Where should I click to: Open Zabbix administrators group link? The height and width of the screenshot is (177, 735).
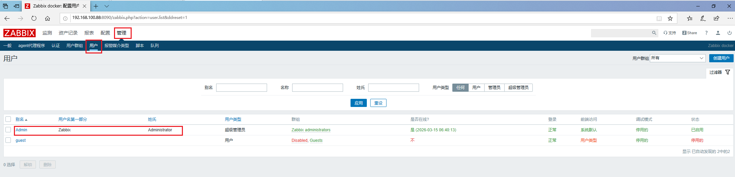coord(311,130)
